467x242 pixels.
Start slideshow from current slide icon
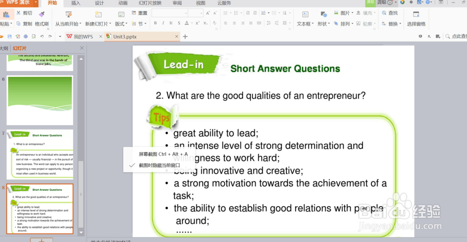click(69, 14)
